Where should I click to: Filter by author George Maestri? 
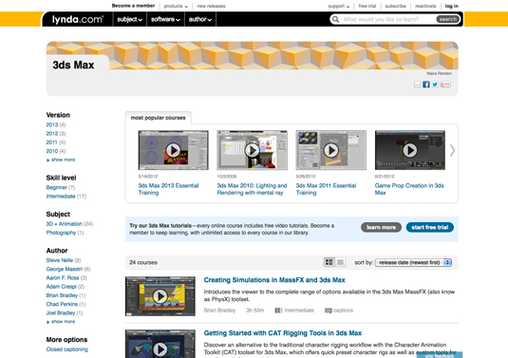(x=65, y=269)
